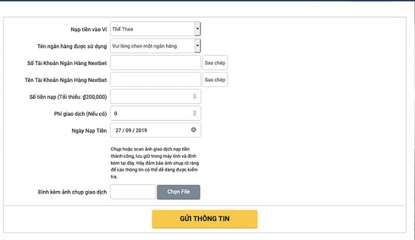Image resolution: width=415 pixels, height=240 pixels.
Task: Click the Tên Tài Khoản Ngân Hàng Nextbet field
Action: pyautogui.click(x=155, y=80)
